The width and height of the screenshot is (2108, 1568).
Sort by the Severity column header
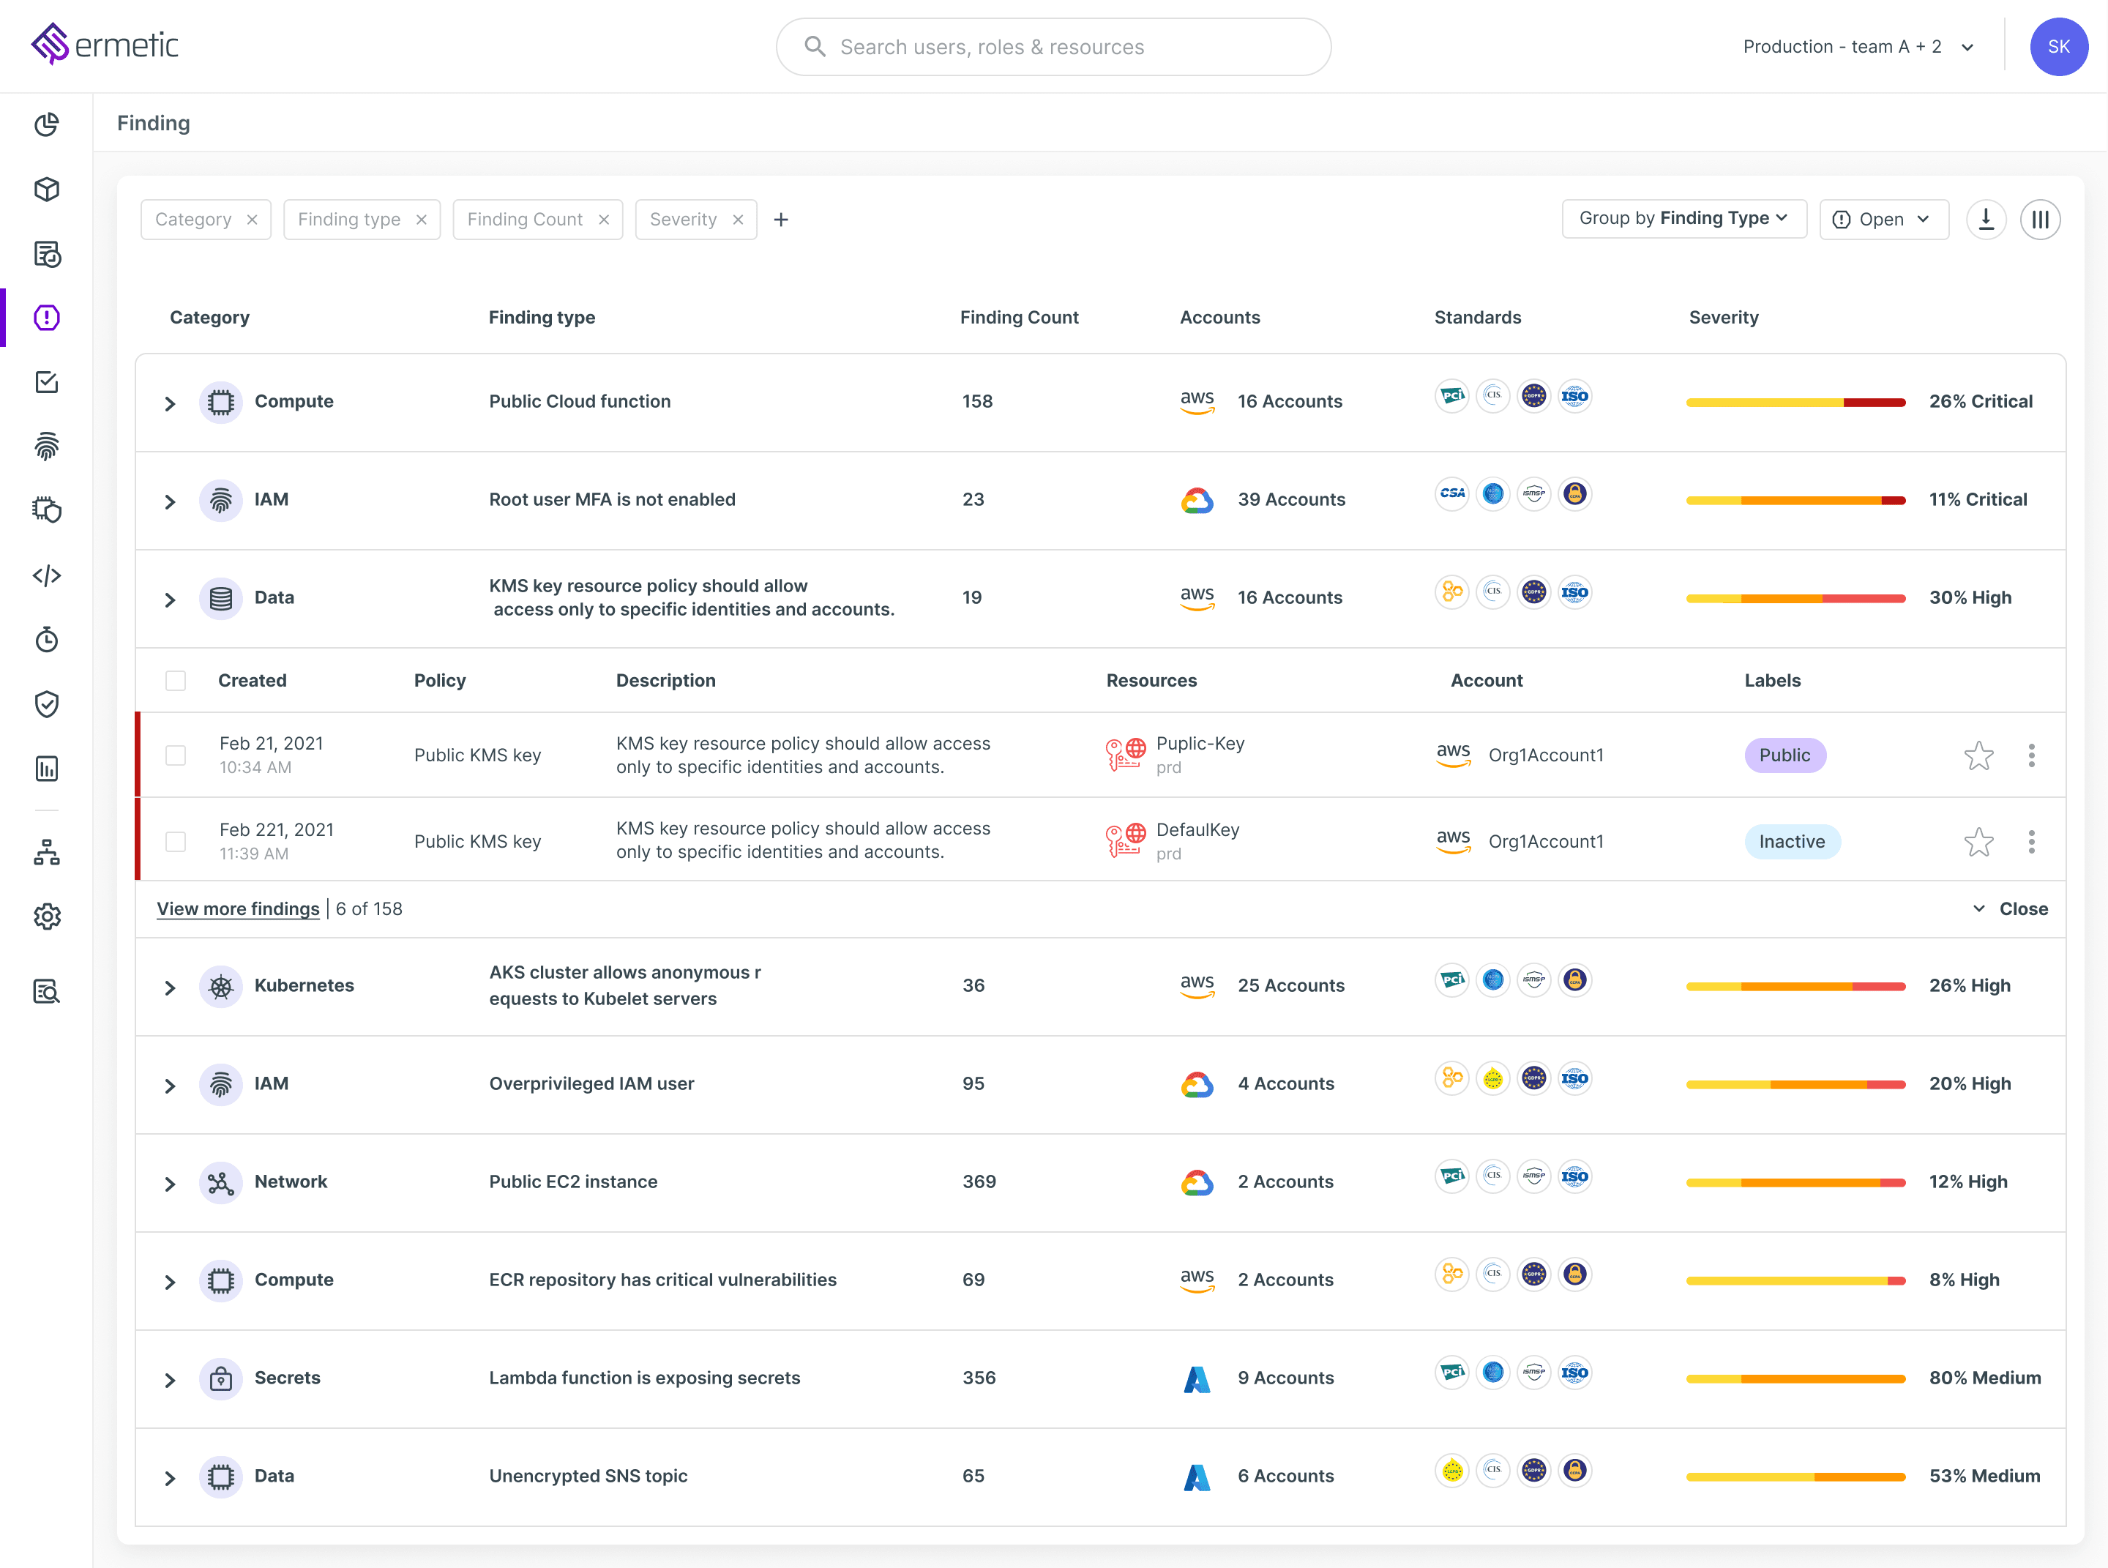[x=1724, y=317]
